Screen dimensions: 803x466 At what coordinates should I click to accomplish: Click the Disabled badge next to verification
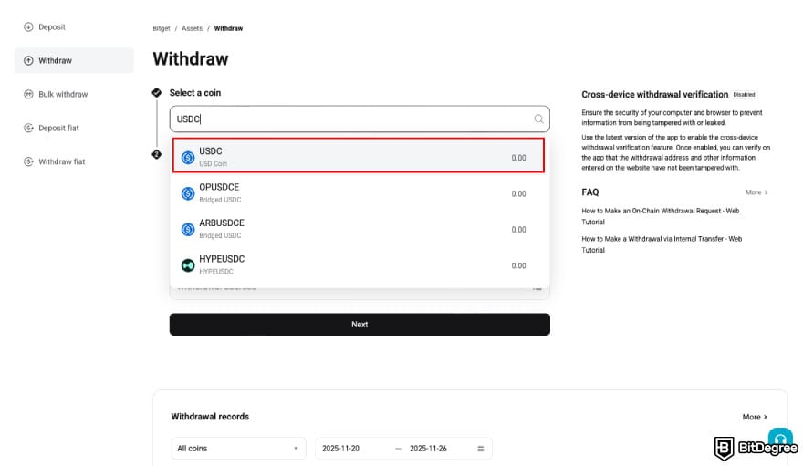click(x=744, y=95)
